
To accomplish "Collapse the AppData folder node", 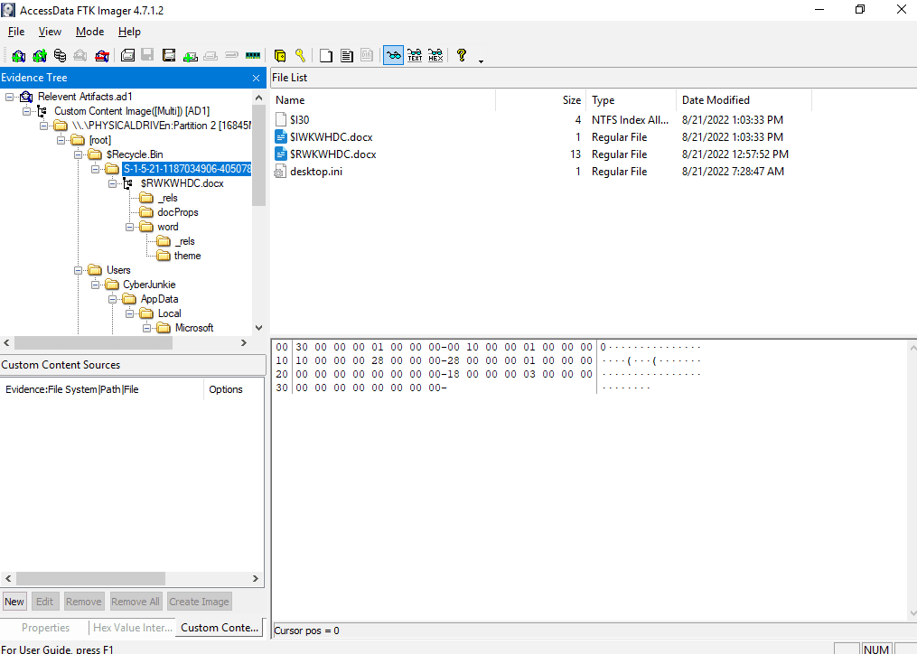I will tap(112, 299).
